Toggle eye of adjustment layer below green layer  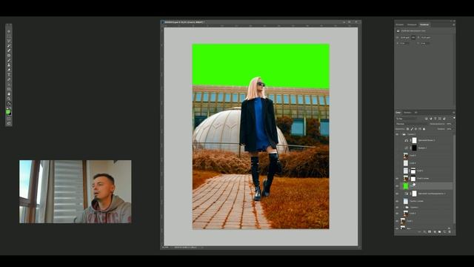397,194
